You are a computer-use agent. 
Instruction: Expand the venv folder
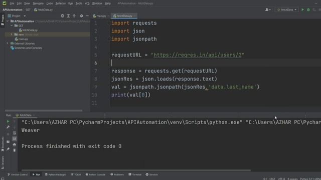point(12,34)
